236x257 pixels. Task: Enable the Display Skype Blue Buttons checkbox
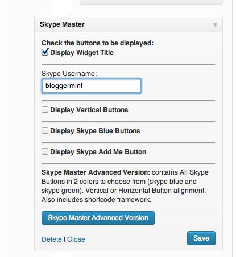click(x=45, y=130)
